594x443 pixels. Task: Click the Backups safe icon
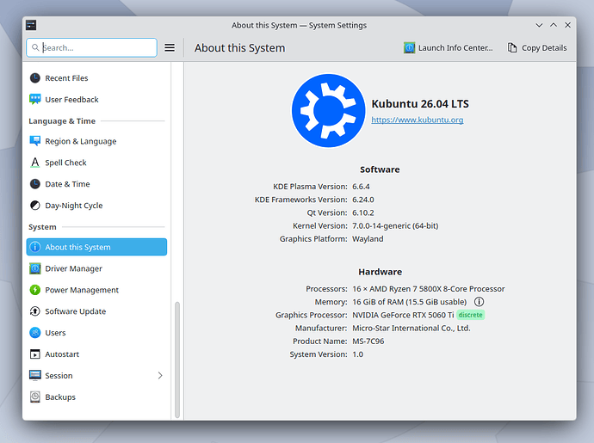[x=34, y=397]
